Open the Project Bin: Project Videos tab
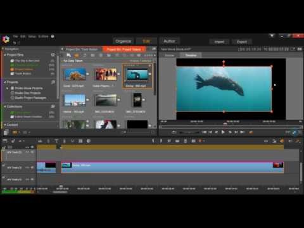The height and width of the screenshot is (228, 304). point(123,49)
